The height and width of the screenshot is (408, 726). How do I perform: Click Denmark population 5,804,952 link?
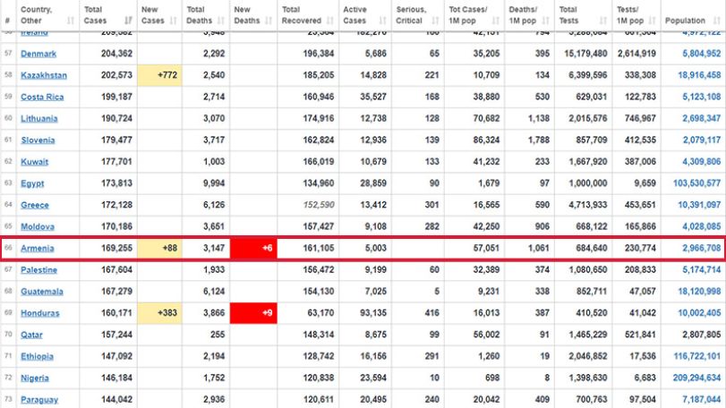tap(702, 54)
